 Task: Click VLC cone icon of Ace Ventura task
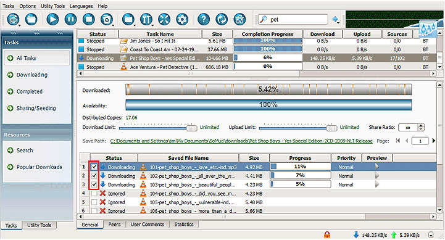click(x=123, y=67)
